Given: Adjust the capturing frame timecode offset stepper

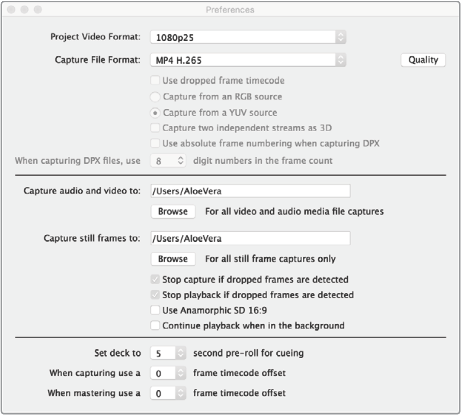Looking at the screenshot, I should 181,373.
